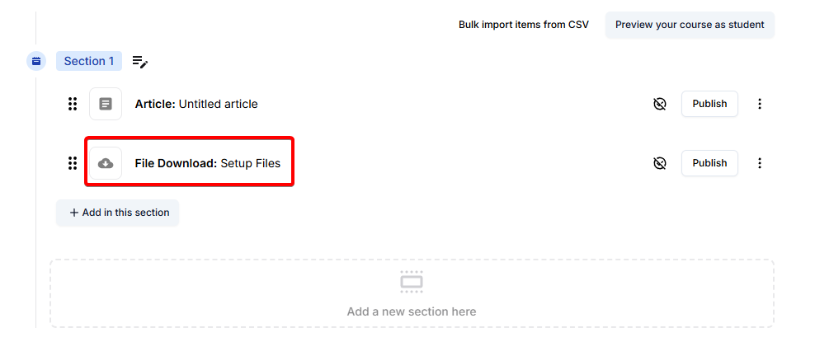Publish the Untitled article
The height and width of the screenshot is (351, 815).
click(709, 104)
